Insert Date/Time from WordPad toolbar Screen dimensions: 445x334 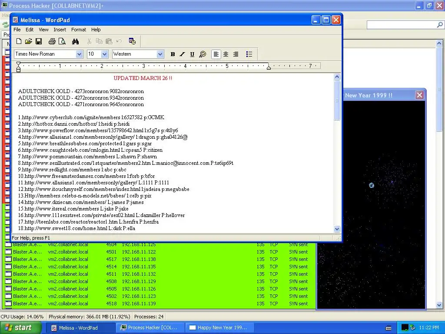point(132,41)
